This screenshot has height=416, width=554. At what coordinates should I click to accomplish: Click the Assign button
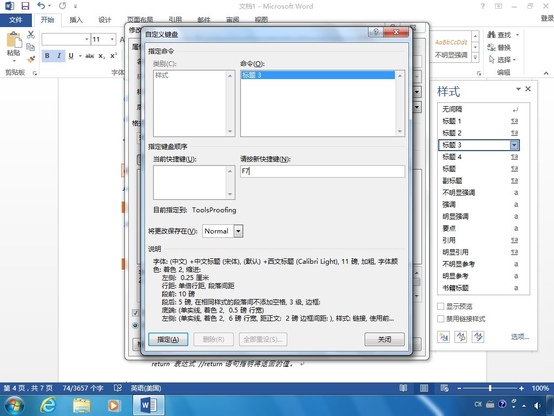pyautogui.click(x=168, y=339)
